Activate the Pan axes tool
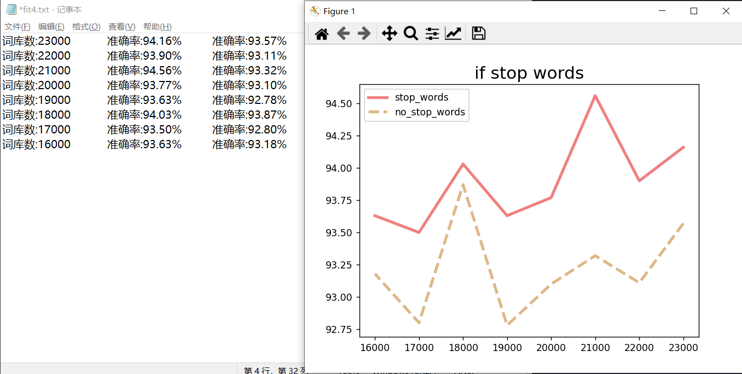This screenshot has width=742, height=374. click(x=389, y=34)
